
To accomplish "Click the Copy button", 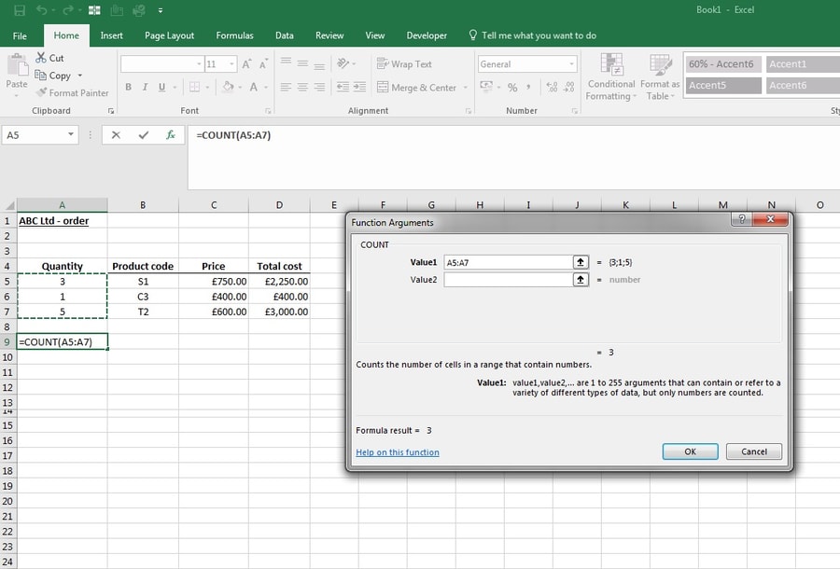I will coord(53,76).
